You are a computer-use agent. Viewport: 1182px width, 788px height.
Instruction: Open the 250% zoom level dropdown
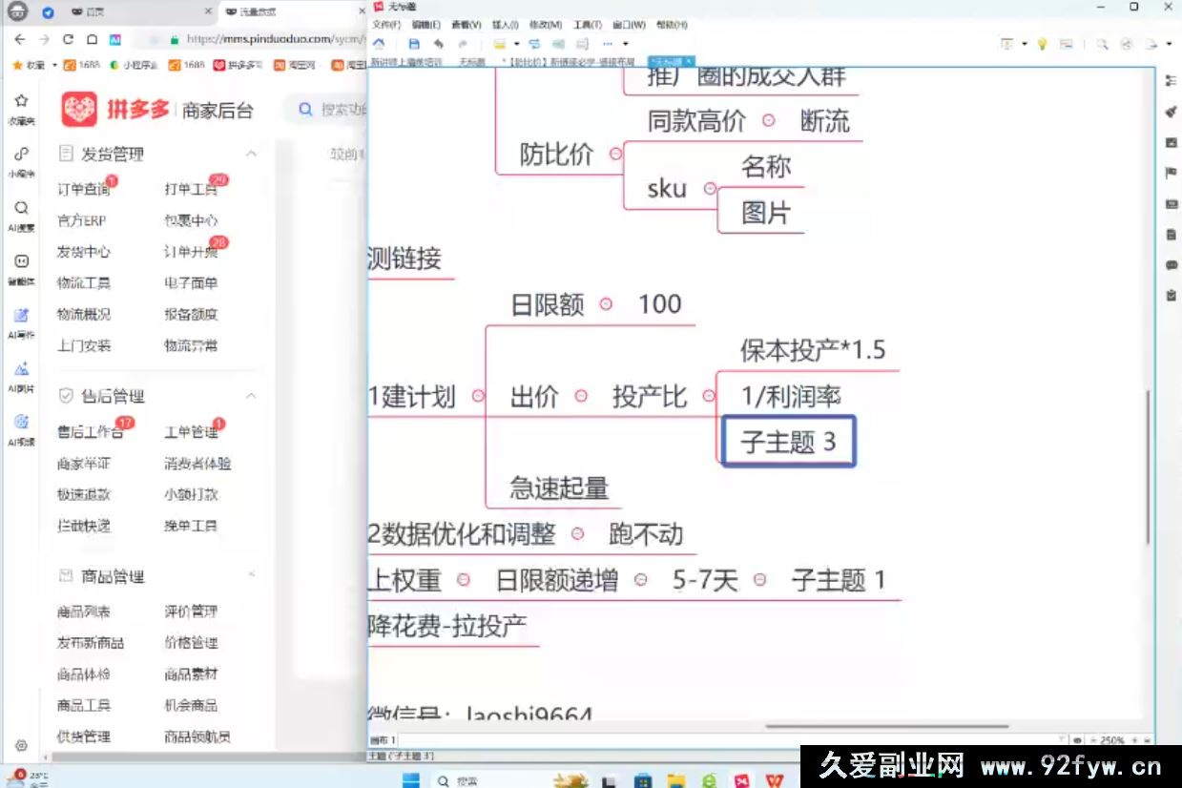click(1112, 738)
